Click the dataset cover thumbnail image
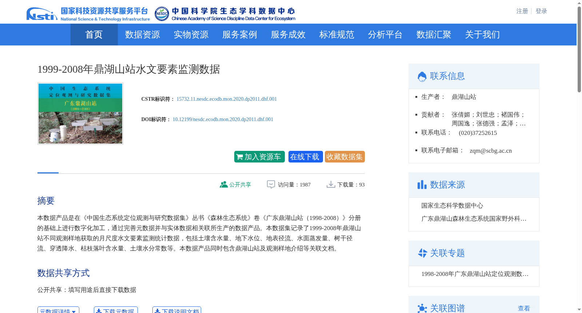This screenshot has height=313, width=582. pos(80,113)
